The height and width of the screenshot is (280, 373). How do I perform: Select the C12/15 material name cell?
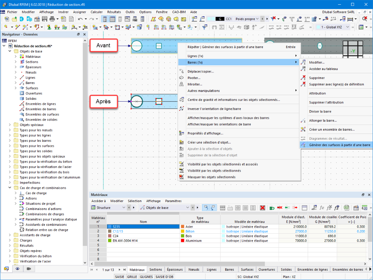tap(143, 231)
